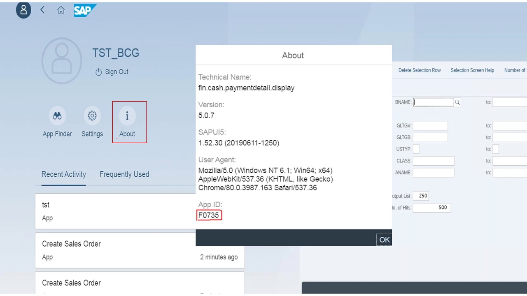Open the user profile avatar icon
527x296 pixels.
click(x=23, y=10)
